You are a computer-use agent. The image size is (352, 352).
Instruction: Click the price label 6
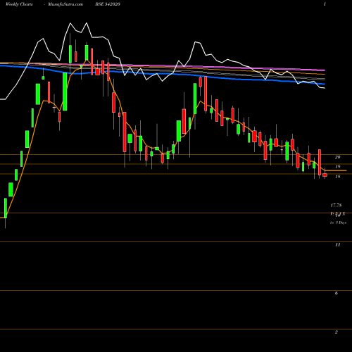tap(337, 294)
